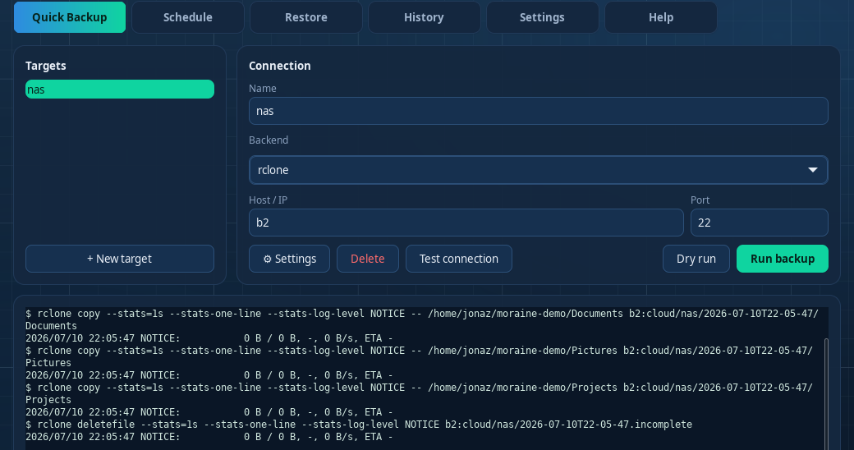Open the gear Settings button for connection

289,259
